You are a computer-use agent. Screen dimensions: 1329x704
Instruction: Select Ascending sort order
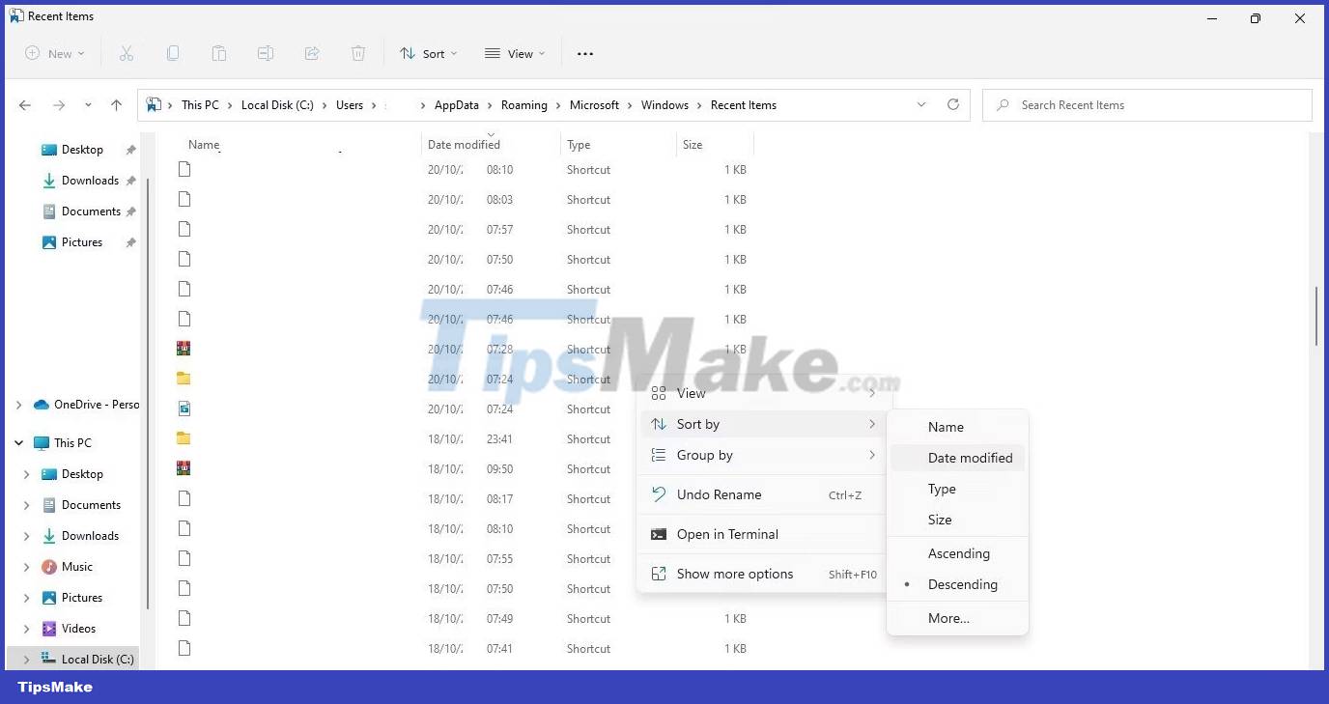(x=959, y=553)
